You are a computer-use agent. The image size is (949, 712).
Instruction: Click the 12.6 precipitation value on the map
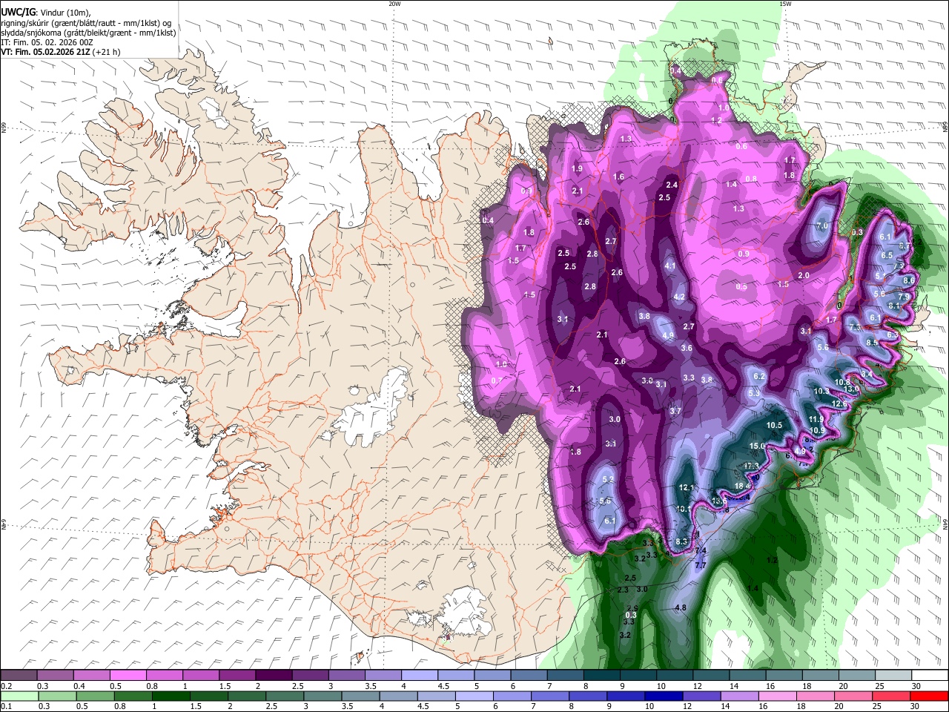coord(839,403)
